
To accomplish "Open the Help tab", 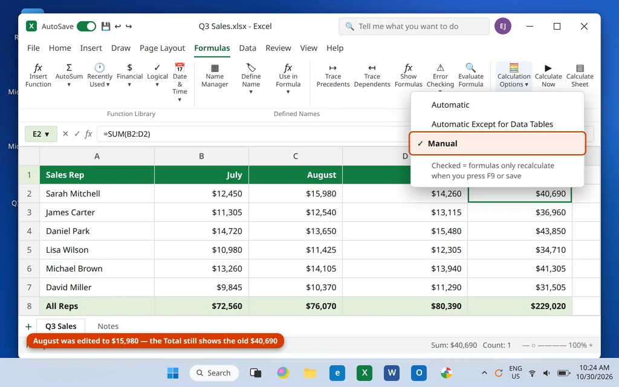I will 335,48.
